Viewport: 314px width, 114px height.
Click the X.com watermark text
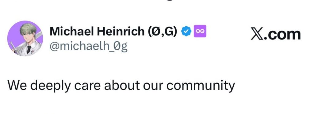click(276, 34)
